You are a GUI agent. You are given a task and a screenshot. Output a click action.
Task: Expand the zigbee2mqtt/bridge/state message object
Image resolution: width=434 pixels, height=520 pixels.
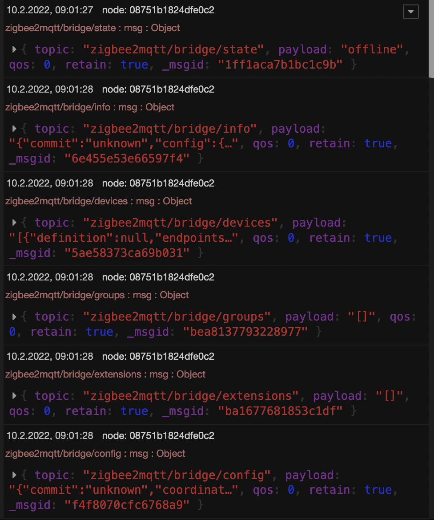[x=14, y=49]
